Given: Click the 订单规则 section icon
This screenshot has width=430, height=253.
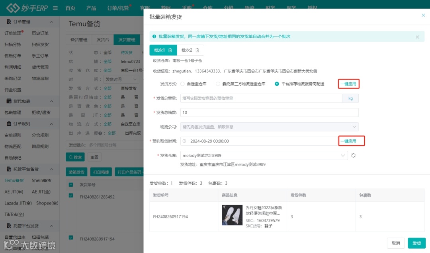Looking at the screenshot, I should click(9, 124).
